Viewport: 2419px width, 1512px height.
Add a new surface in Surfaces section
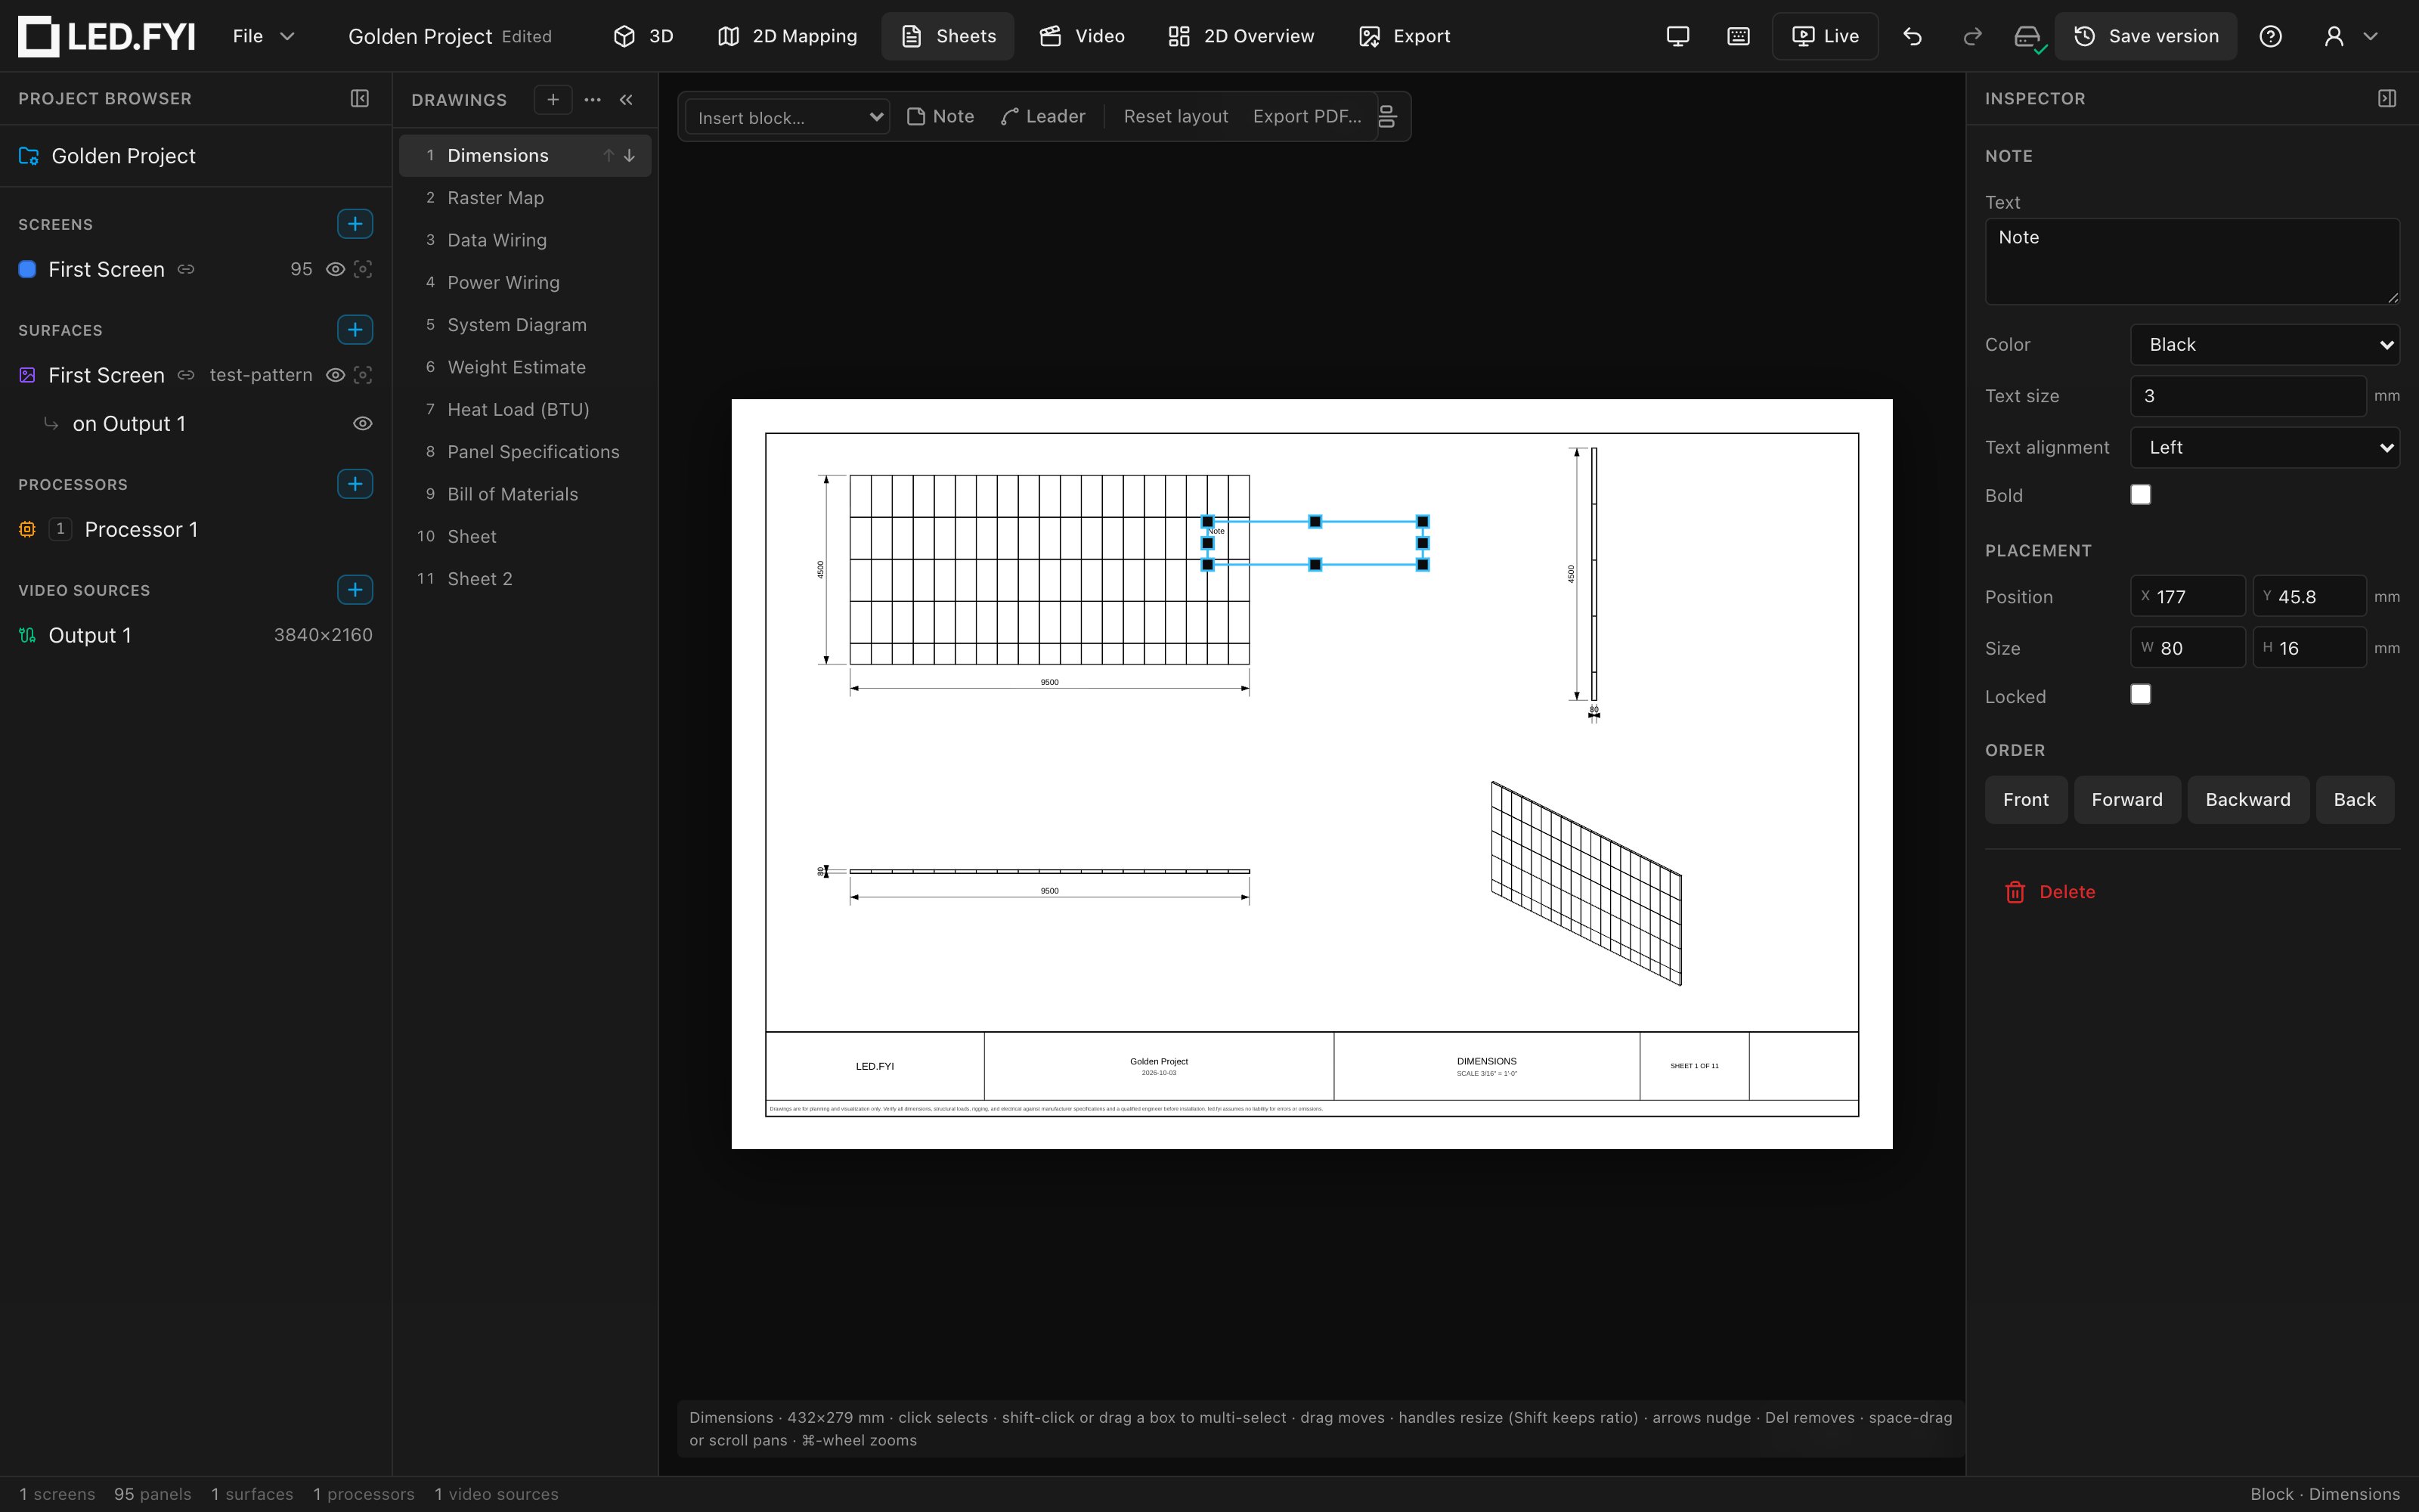[x=355, y=329]
